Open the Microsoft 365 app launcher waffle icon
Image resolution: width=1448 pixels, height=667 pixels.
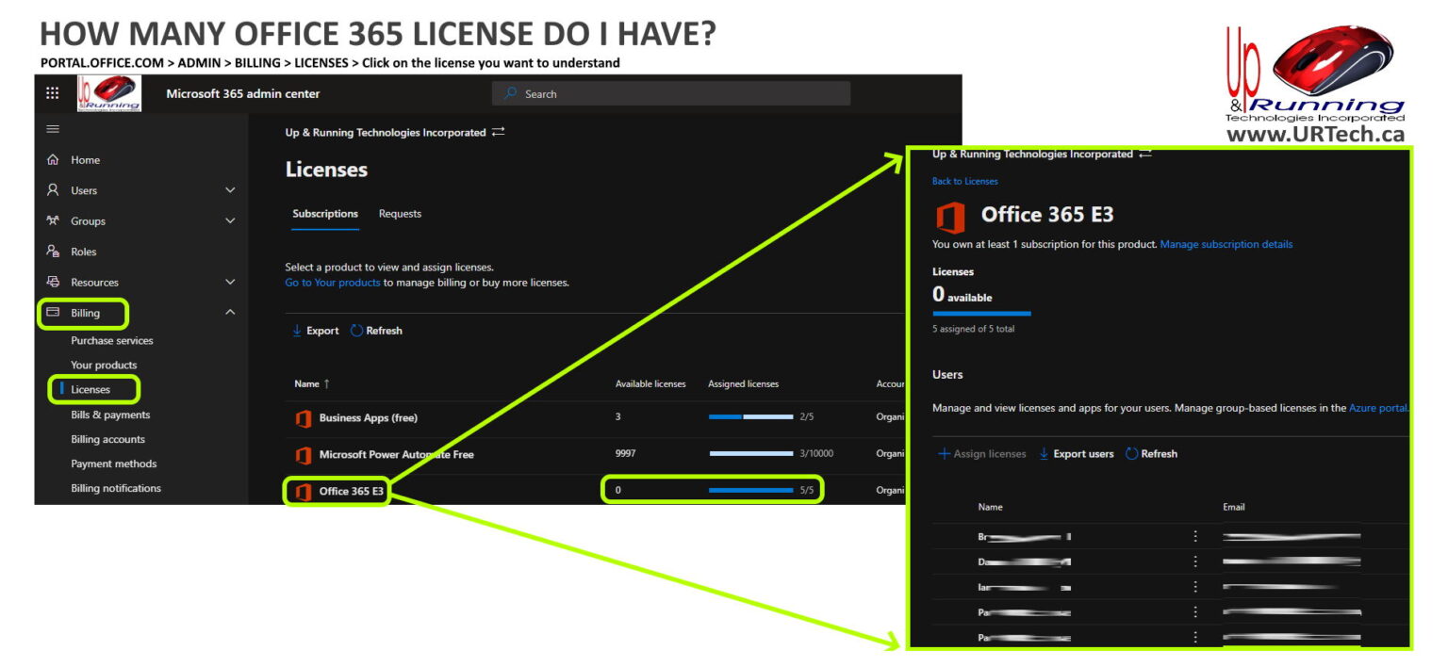(53, 92)
